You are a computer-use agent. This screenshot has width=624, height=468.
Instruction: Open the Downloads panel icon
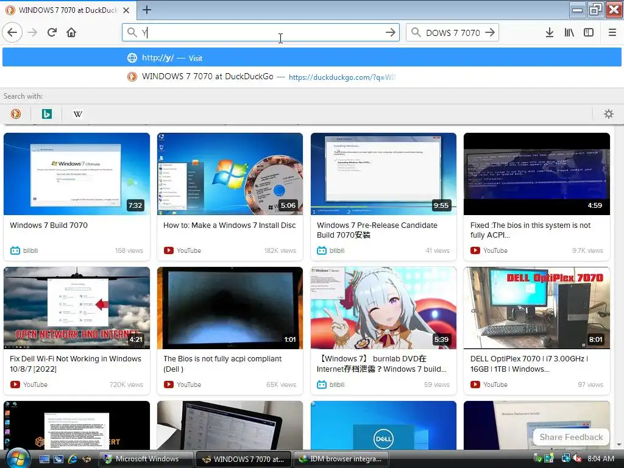tap(550, 32)
